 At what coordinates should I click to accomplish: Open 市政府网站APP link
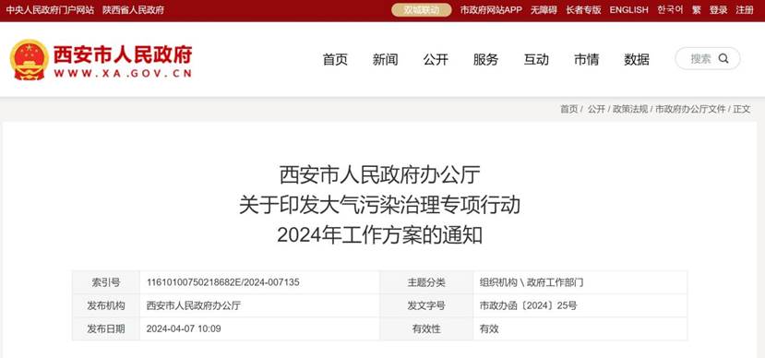click(x=491, y=10)
